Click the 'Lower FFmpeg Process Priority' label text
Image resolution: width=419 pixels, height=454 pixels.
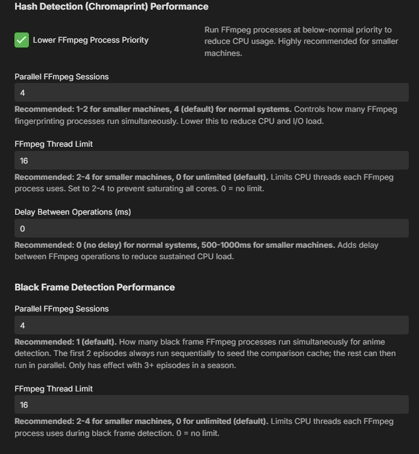pos(90,40)
